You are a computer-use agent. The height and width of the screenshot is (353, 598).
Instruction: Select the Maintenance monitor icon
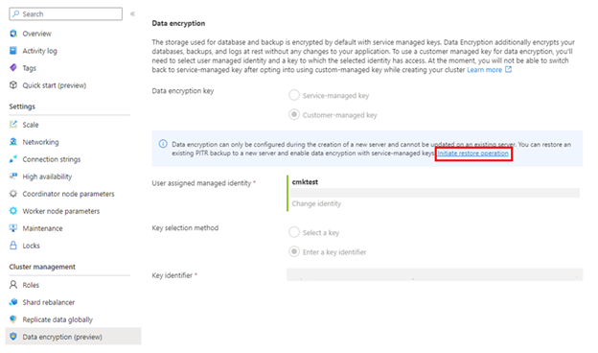(13, 228)
